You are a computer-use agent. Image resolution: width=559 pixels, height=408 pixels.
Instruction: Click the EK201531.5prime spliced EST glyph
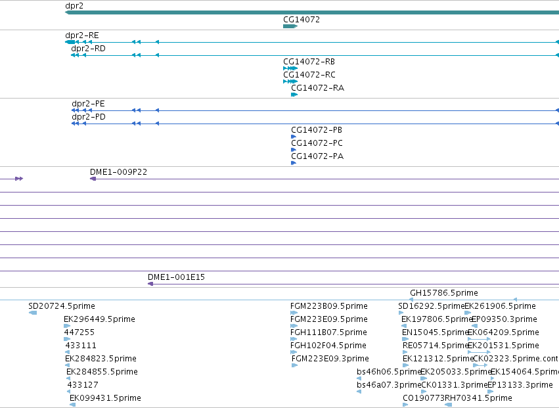pyautogui.click(x=479, y=352)
